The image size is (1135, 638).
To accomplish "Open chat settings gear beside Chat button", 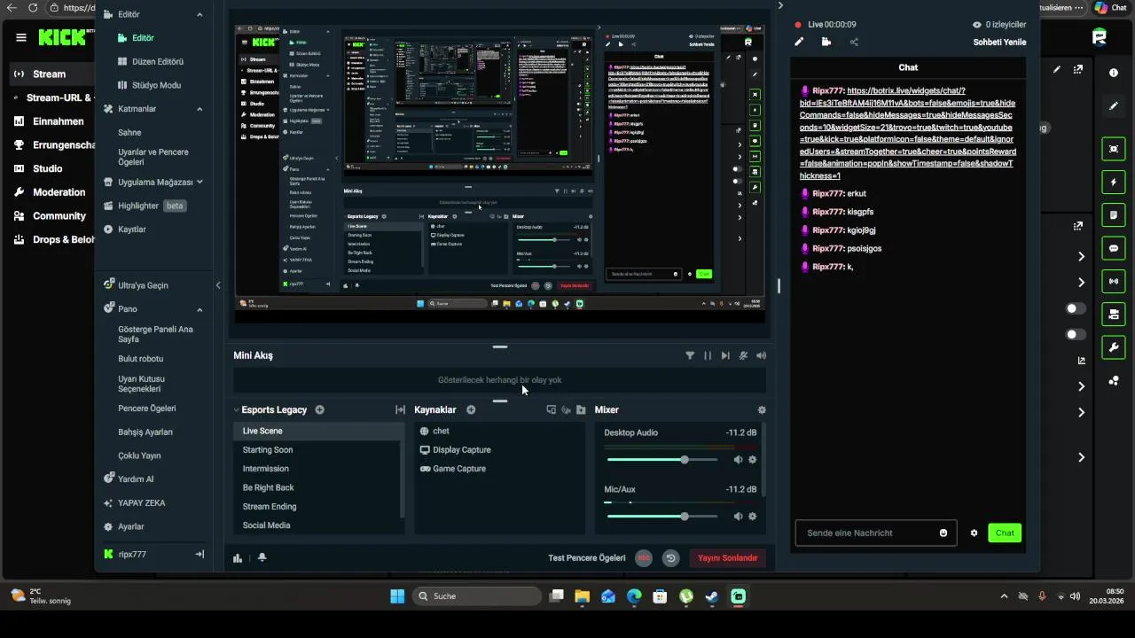I will pyautogui.click(x=974, y=533).
